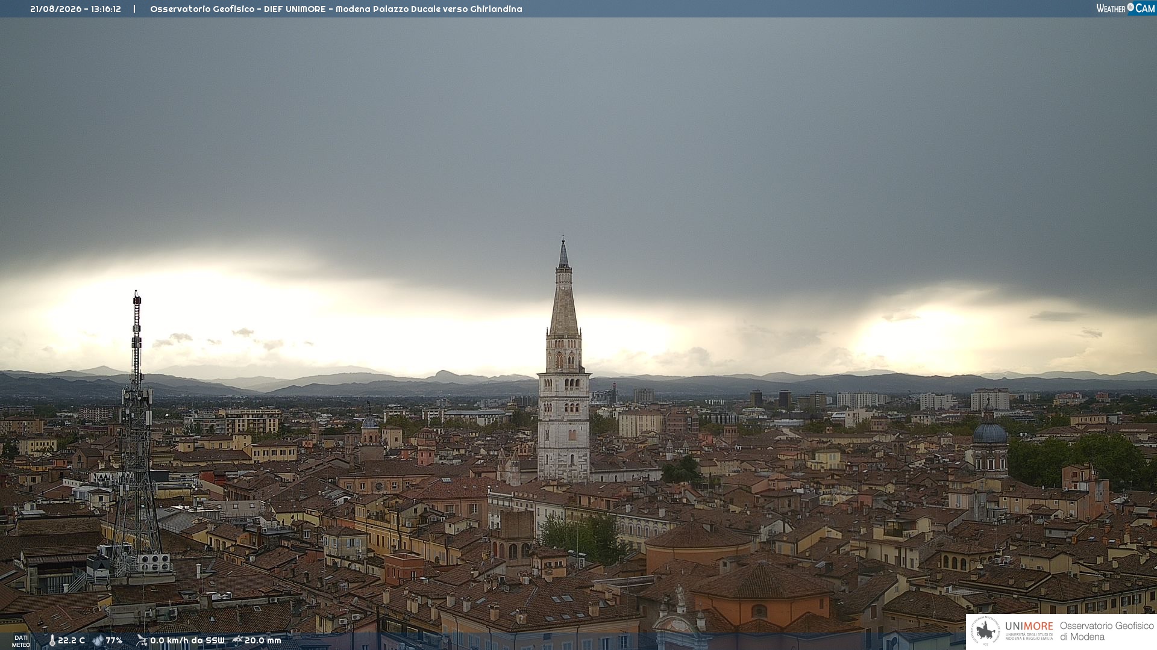Click the wind vane icon
The height and width of the screenshot is (650, 1157).
click(142, 640)
